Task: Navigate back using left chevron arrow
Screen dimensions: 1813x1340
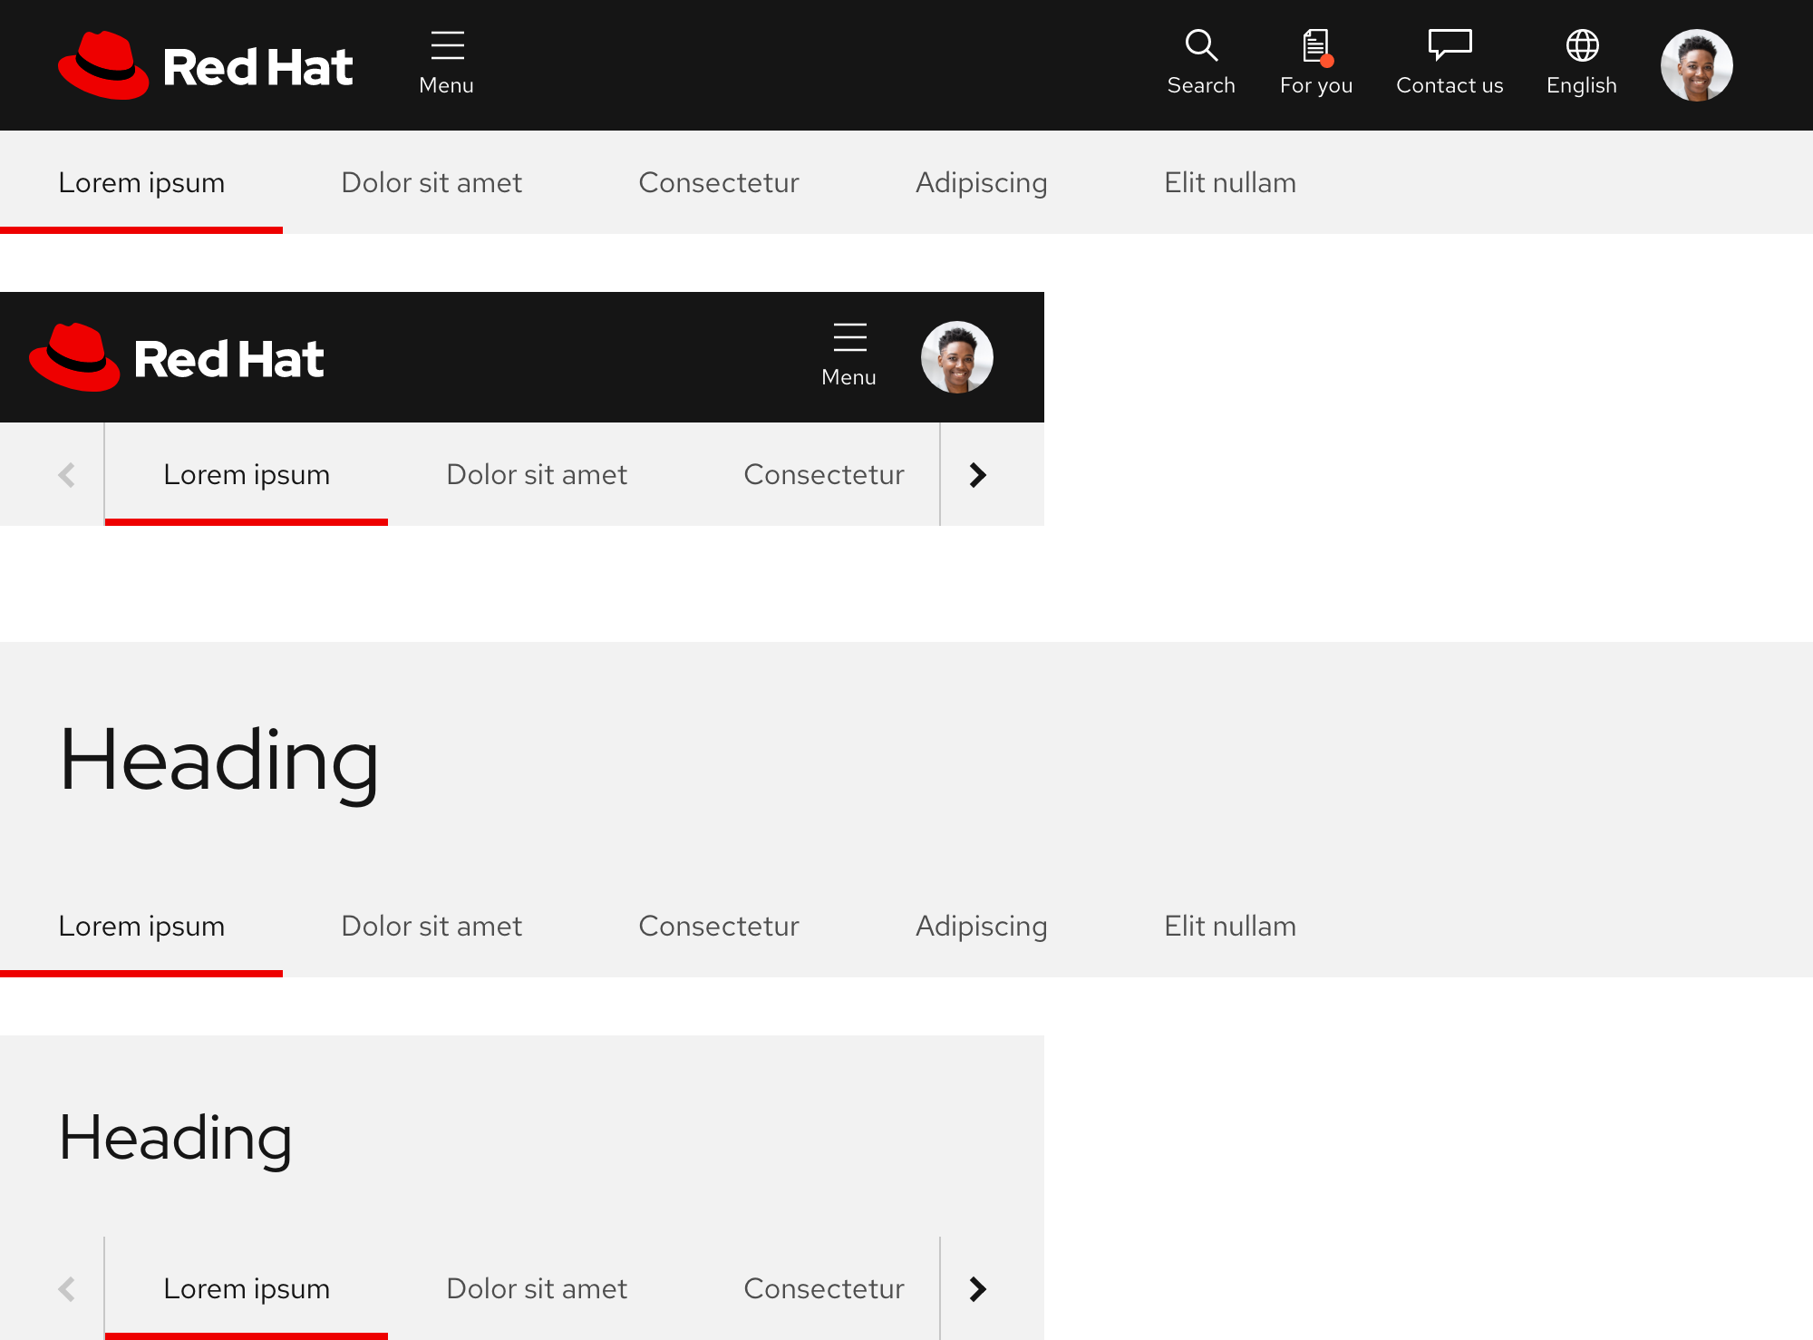Action: click(x=66, y=474)
